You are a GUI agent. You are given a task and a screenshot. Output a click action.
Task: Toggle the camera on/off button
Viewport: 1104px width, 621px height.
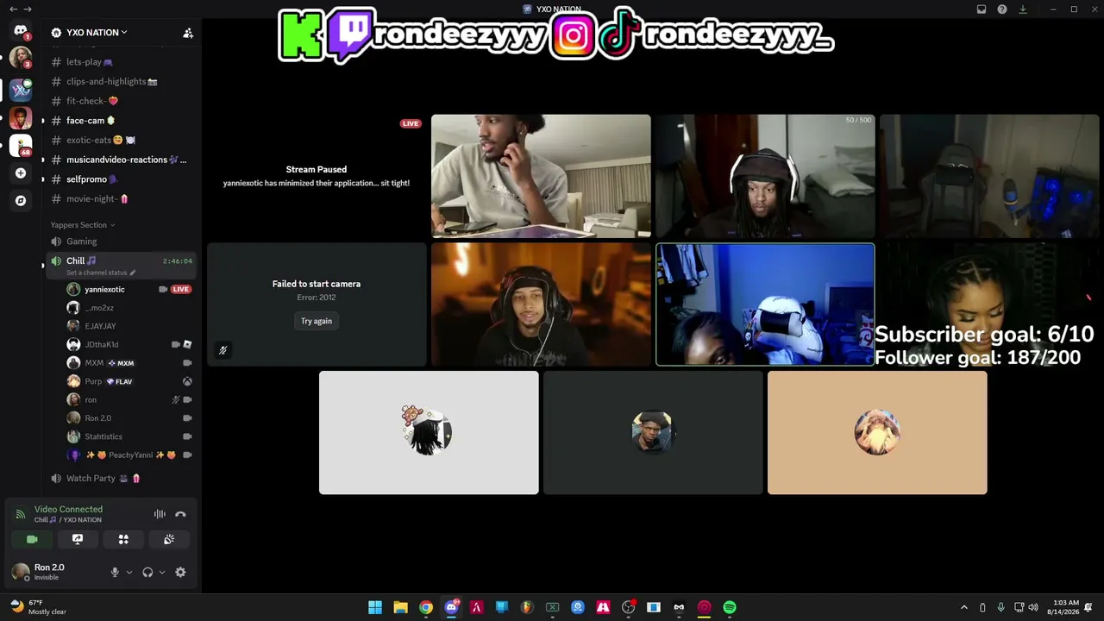(32, 539)
